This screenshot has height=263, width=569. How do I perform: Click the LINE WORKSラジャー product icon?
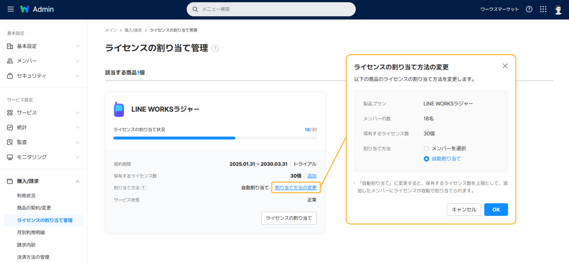119,109
